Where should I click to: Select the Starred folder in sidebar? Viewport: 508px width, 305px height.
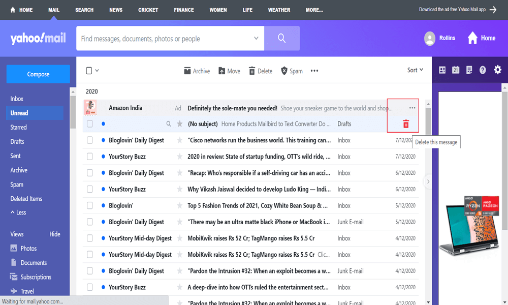coord(19,127)
